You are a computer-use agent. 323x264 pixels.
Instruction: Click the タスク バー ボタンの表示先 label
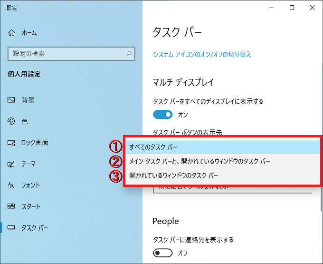click(188, 132)
